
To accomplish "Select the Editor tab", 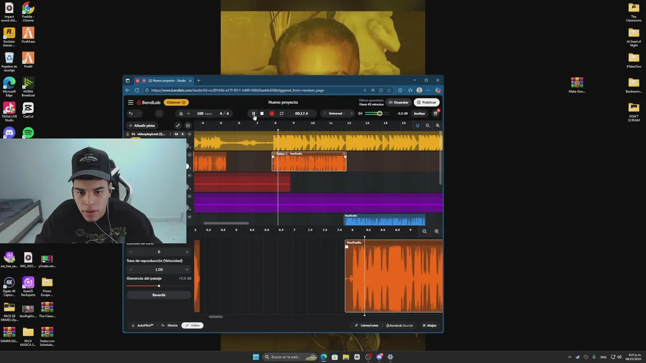I will [x=192, y=325].
